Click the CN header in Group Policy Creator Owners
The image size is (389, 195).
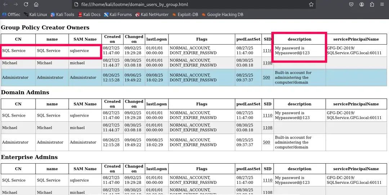pyautogui.click(x=18, y=39)
